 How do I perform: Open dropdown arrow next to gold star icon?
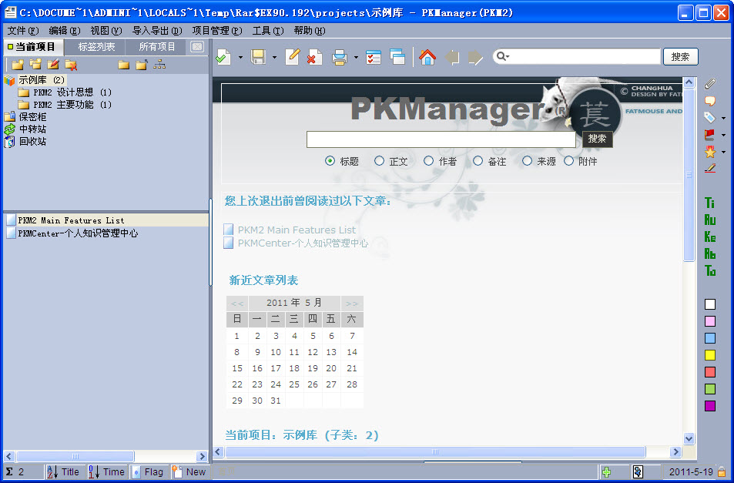click(x=724, y=152)
